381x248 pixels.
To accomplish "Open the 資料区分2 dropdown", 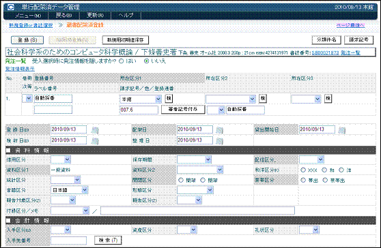I will (x=200, y=170).
